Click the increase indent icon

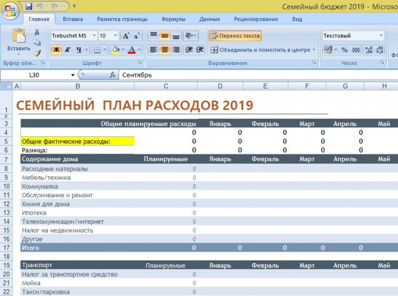200,50
